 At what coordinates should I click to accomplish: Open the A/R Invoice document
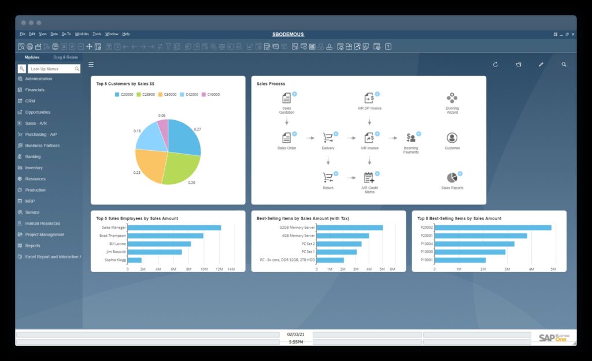point(369,139)
